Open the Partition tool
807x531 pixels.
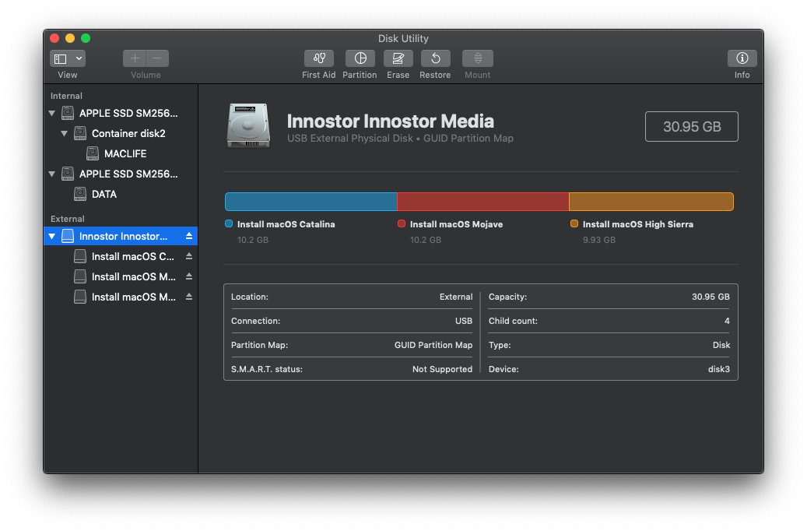click(360, 58)
